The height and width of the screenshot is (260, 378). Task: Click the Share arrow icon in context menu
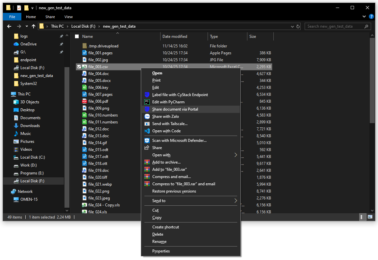(147, 147)
